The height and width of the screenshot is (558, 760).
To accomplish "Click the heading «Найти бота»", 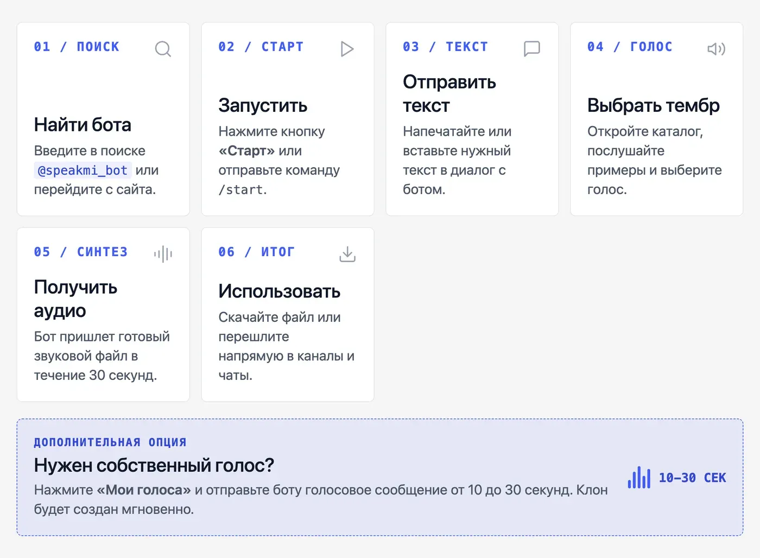I will pyautogui.click(x=83, y=125).
